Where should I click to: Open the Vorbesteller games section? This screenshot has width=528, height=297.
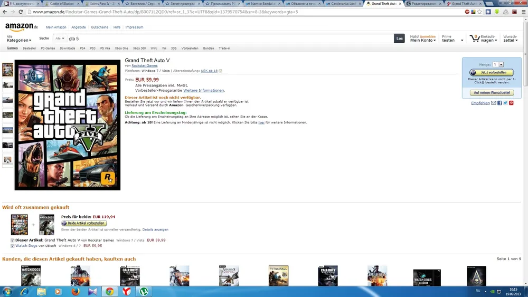point(190,49)
